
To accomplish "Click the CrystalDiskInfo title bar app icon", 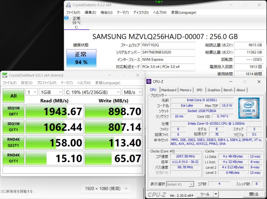I will tap(69, 5).
